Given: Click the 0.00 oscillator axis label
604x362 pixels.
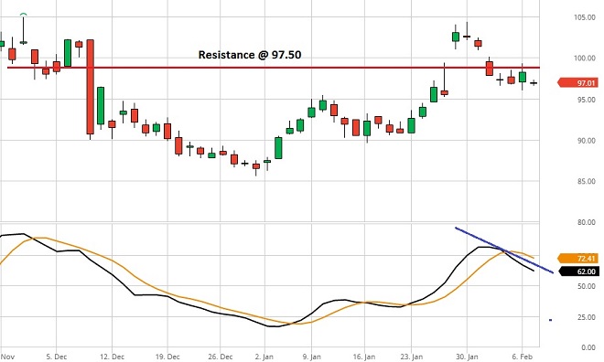Looking at the screenshot, I should point(588,347).
